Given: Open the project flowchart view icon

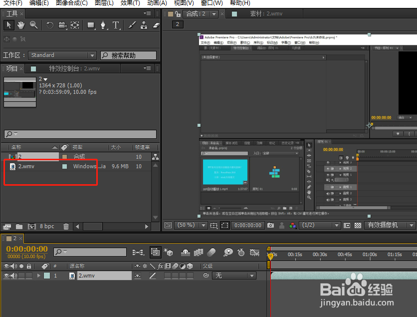Looking at the screenshot, I should click(x=155, y=157).
